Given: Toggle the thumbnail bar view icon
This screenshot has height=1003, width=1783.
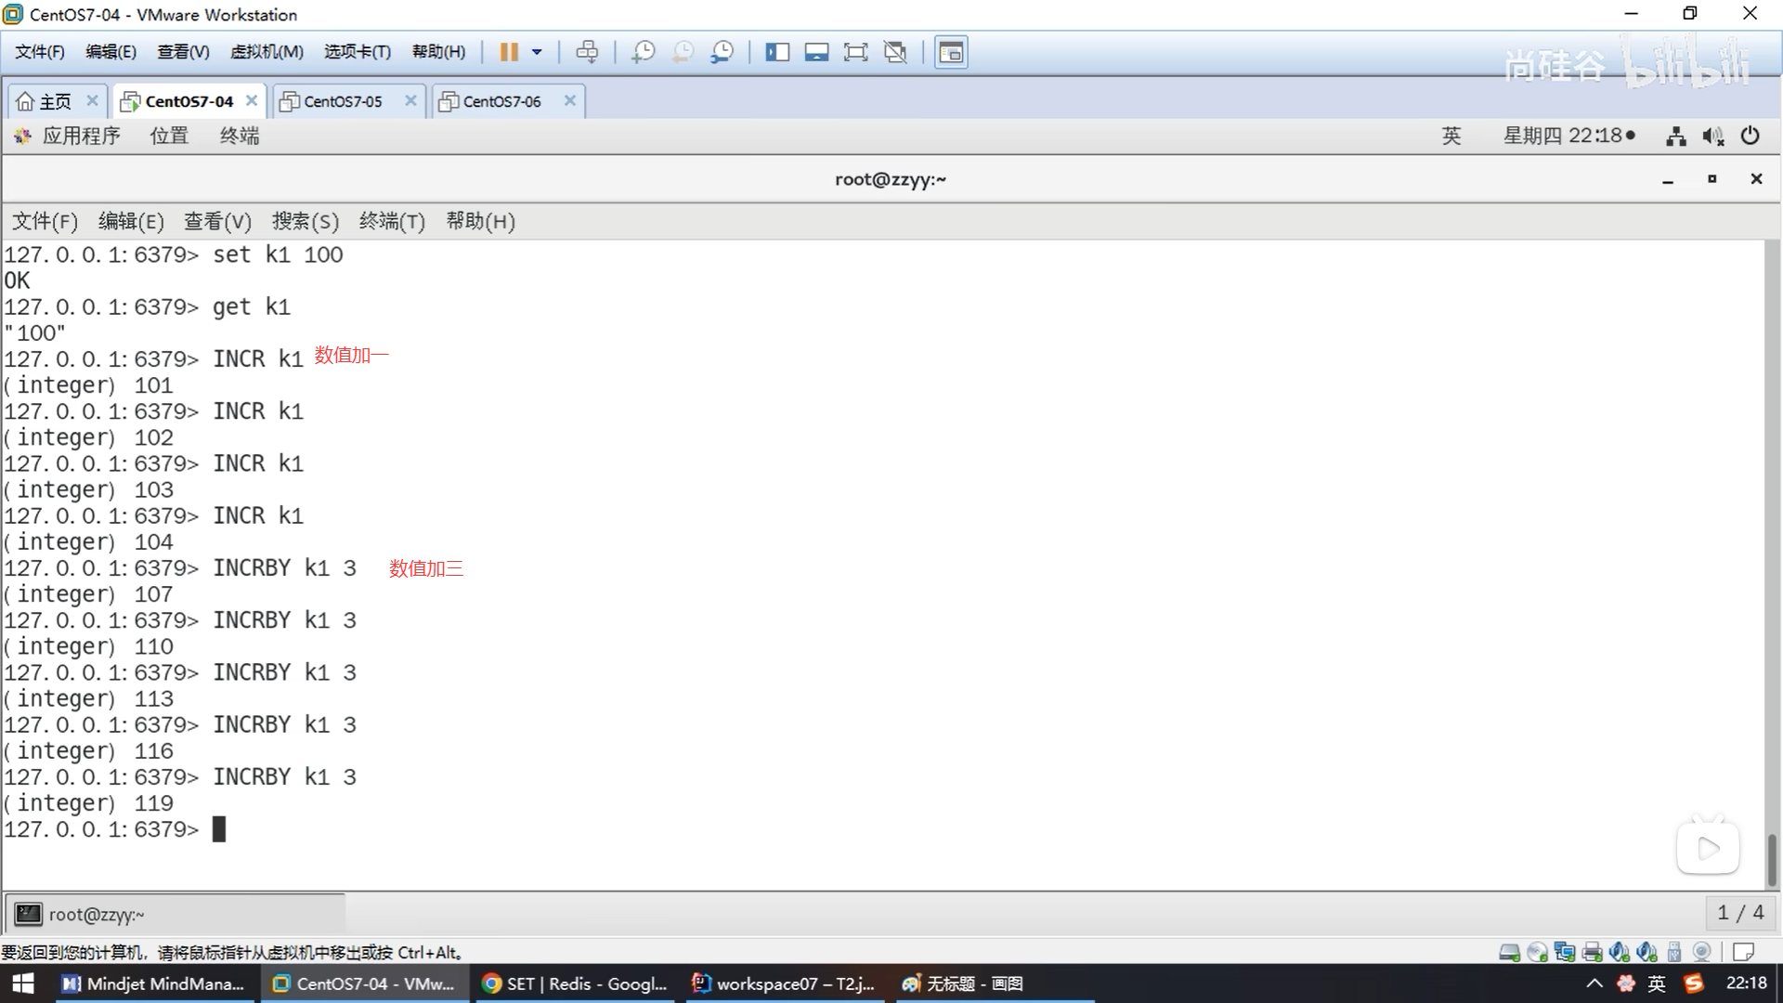Looking at the screenshot, I should [816, 52].
